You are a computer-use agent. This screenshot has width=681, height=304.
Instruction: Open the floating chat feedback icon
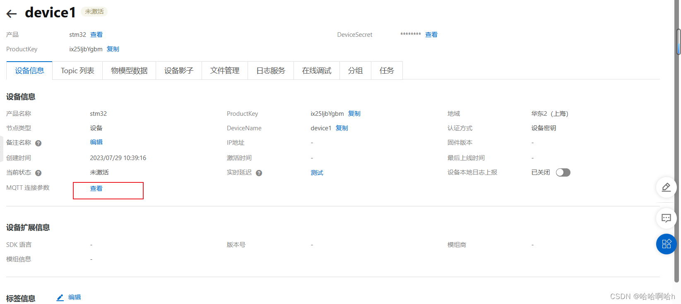(666, 218)
